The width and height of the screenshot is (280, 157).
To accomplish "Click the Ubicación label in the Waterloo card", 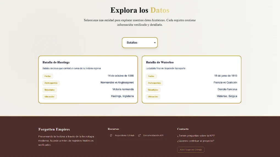I will click(x=153, y=97).
